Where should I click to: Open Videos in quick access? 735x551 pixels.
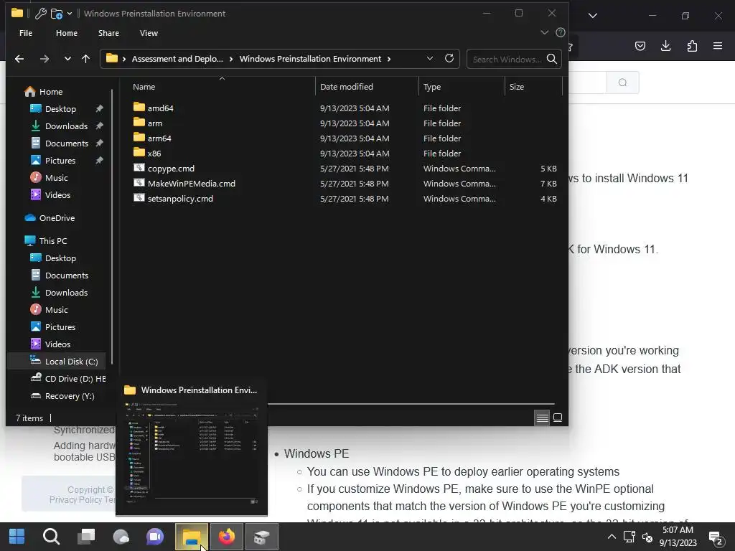pos(57,195)
